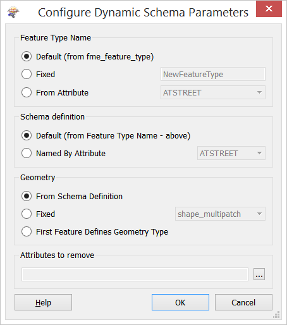Click the Help button
Viewport: 287px width, 325px height.
(43, 302)
